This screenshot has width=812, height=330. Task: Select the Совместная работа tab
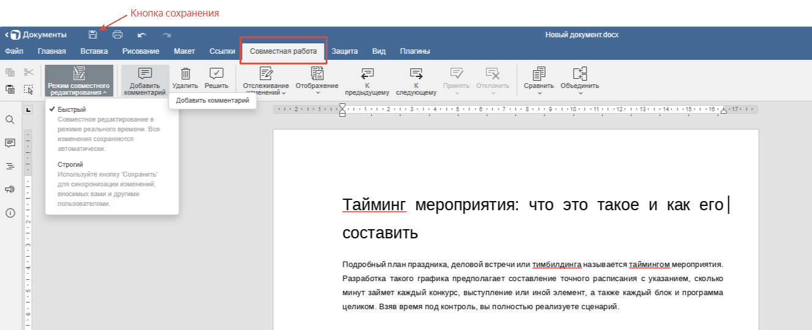[283, 51]
